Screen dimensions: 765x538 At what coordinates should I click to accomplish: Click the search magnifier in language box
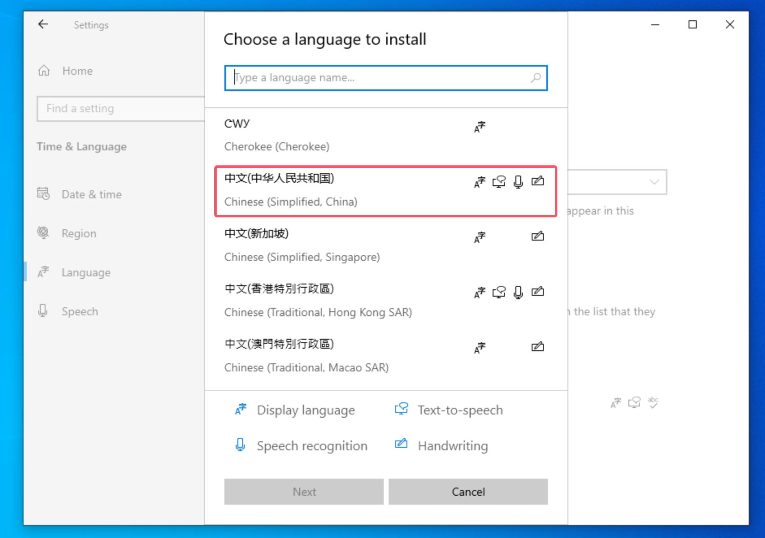point(536,78)
